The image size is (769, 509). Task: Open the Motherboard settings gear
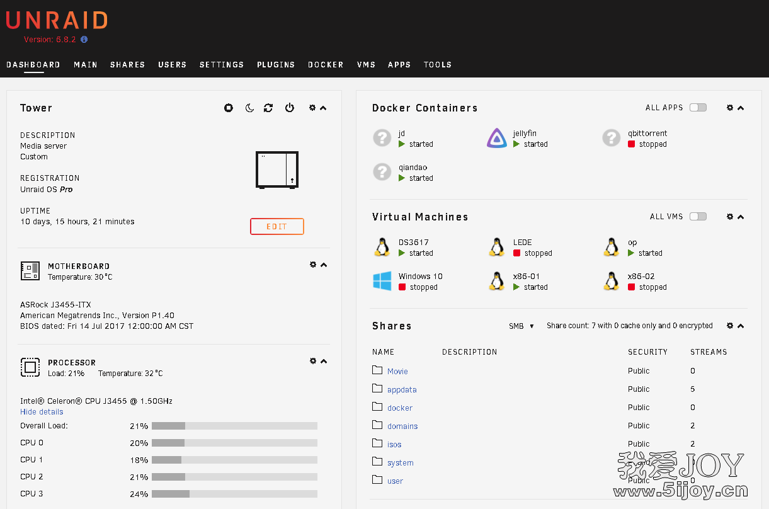pyautogui.click(x=313, y=265)
